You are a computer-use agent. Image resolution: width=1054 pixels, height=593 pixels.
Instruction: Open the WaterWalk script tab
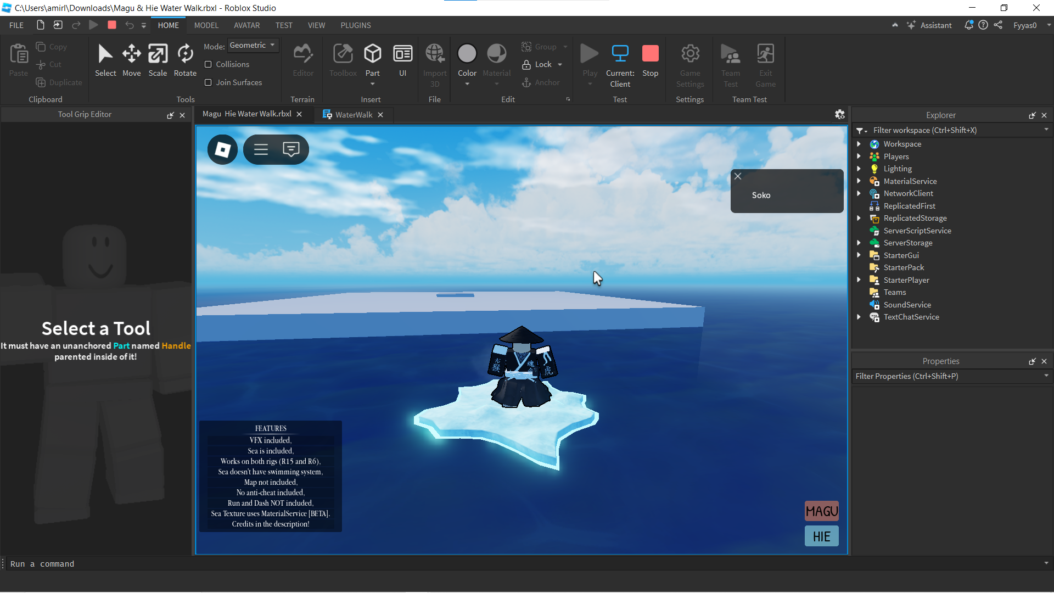tap(353, 115)
